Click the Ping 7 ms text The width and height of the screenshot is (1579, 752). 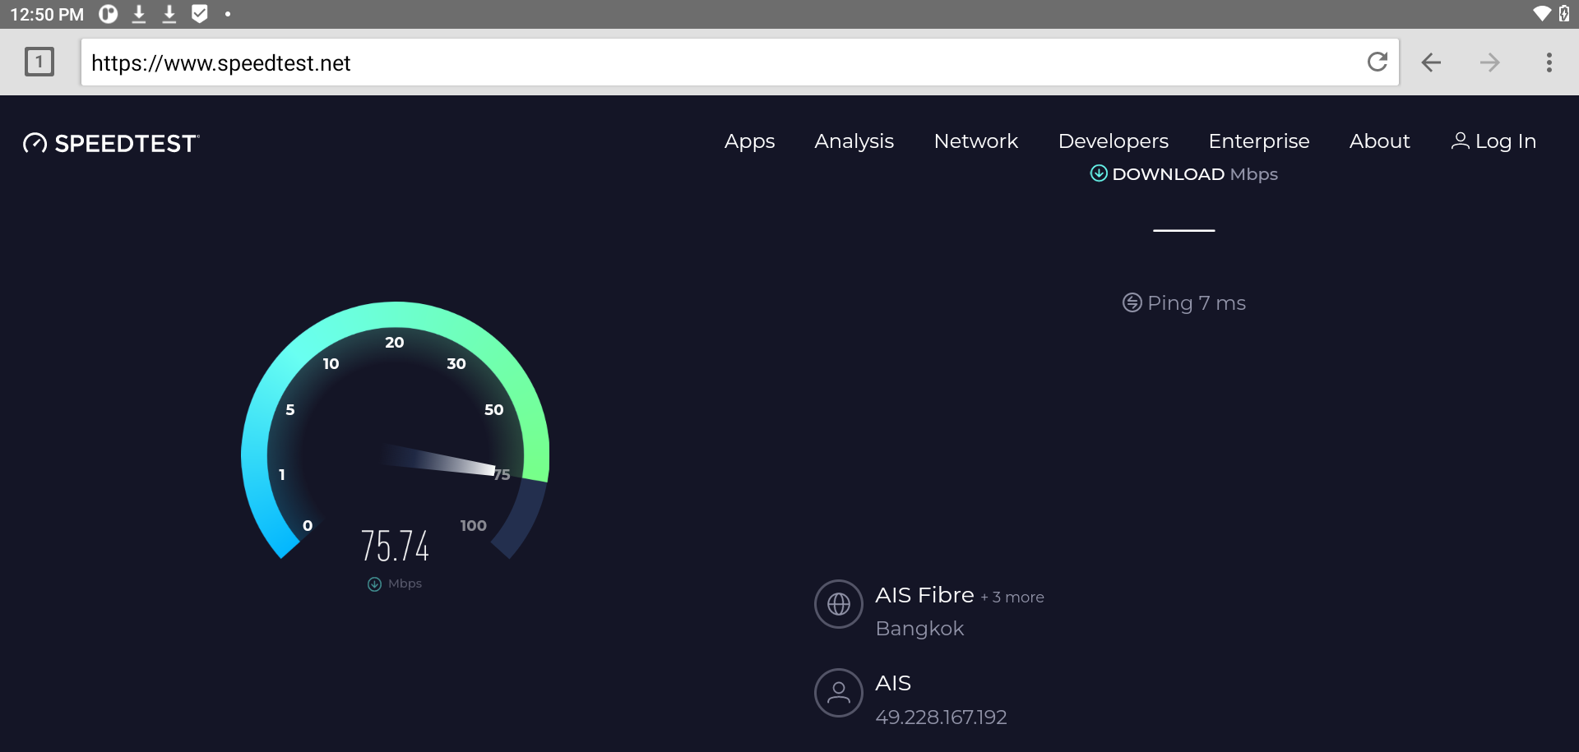pos(1197,303)
